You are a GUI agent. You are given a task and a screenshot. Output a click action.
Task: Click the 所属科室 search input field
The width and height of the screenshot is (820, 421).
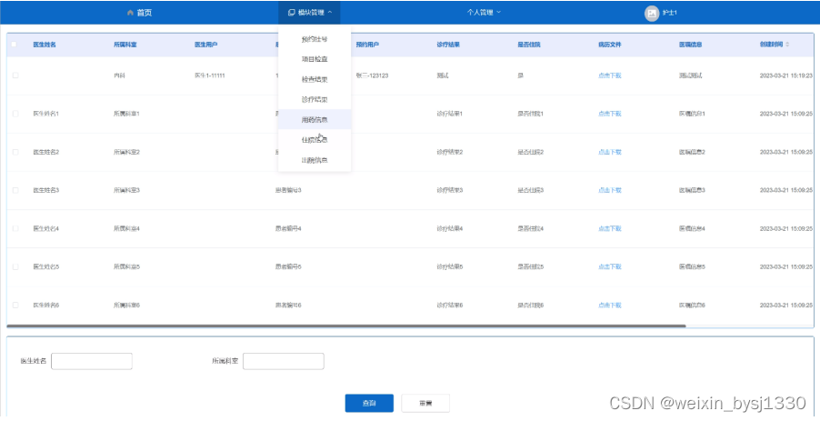(x=284, y=361)
